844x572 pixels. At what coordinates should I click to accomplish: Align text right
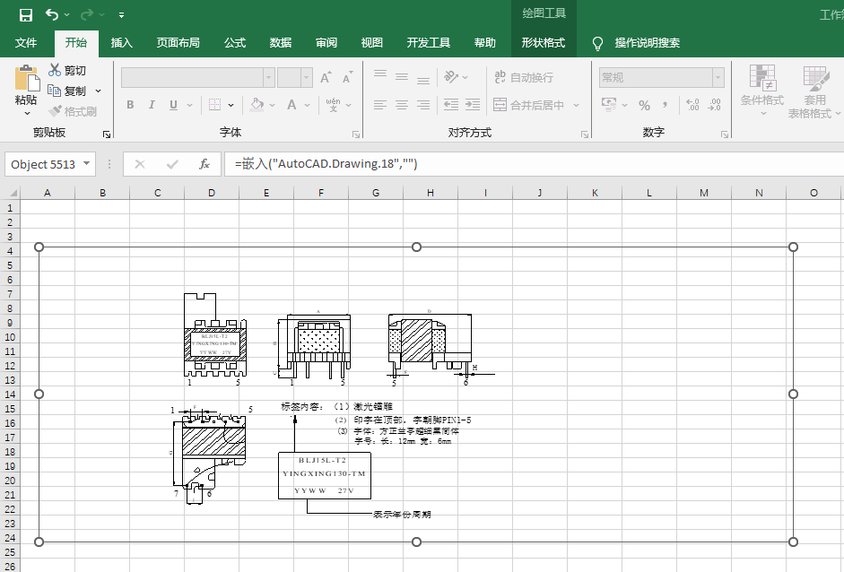(423, 105)
